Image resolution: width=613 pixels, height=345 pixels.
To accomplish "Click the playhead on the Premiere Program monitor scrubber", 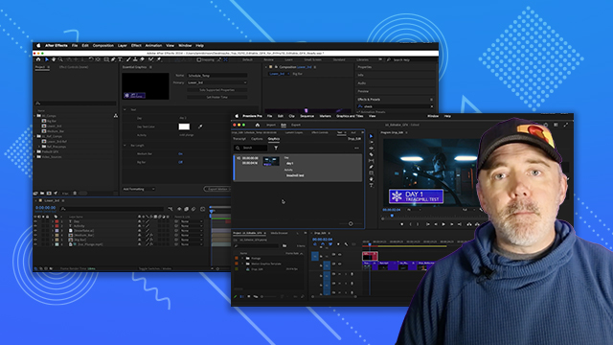I will (392, 215).
